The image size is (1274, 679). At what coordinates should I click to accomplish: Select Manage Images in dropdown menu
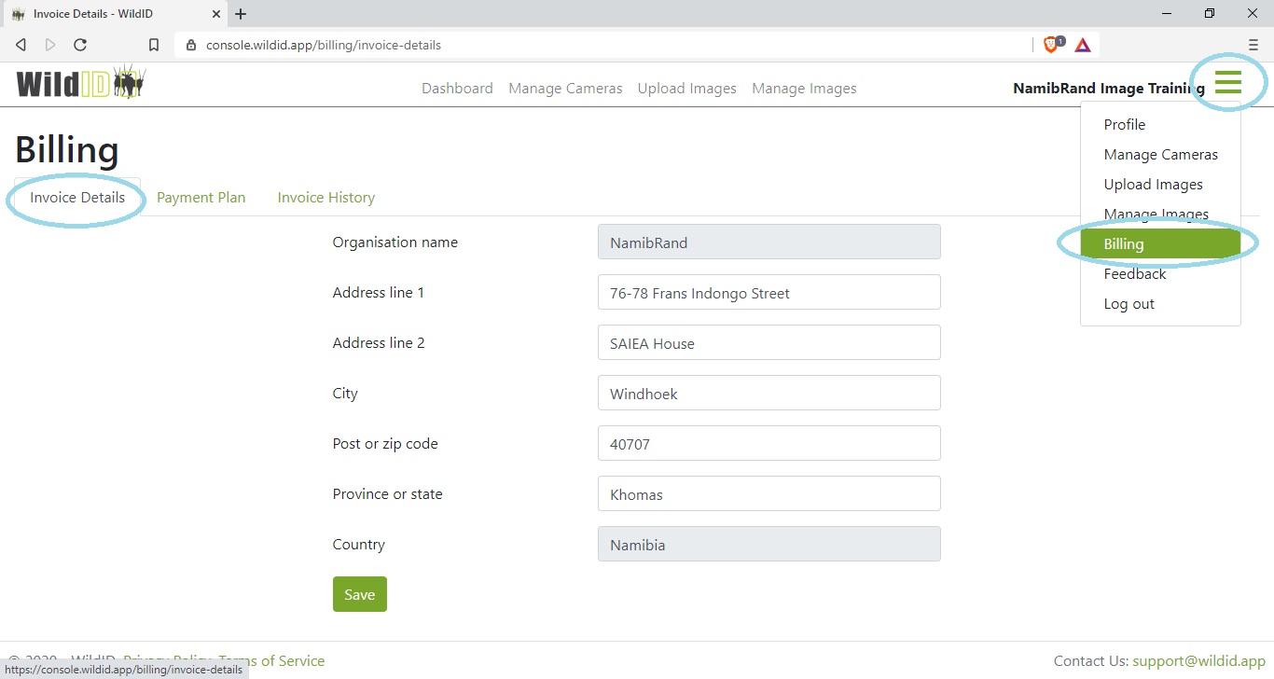click(x=1160, y=215)
